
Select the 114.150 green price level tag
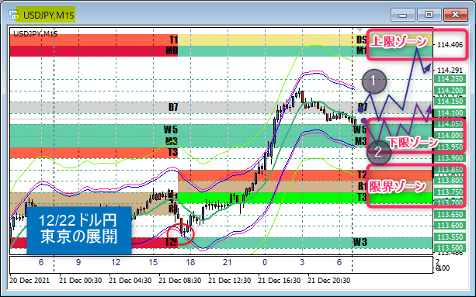450,102
